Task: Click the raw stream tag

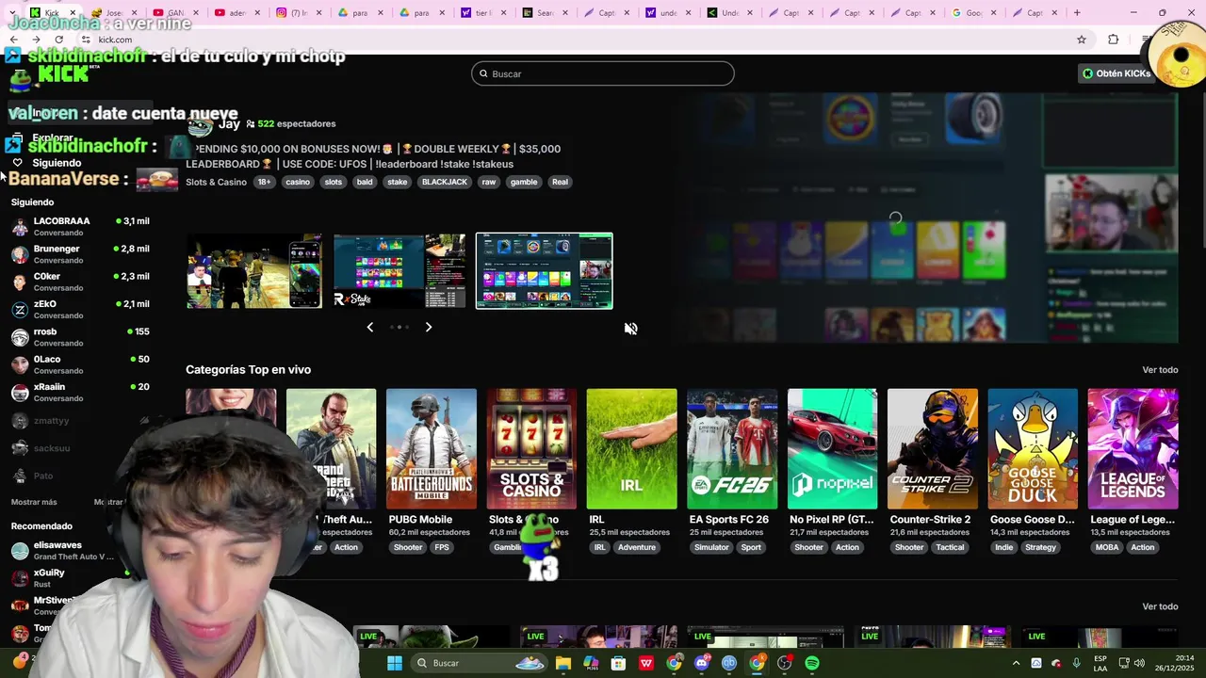Action: 488,182
